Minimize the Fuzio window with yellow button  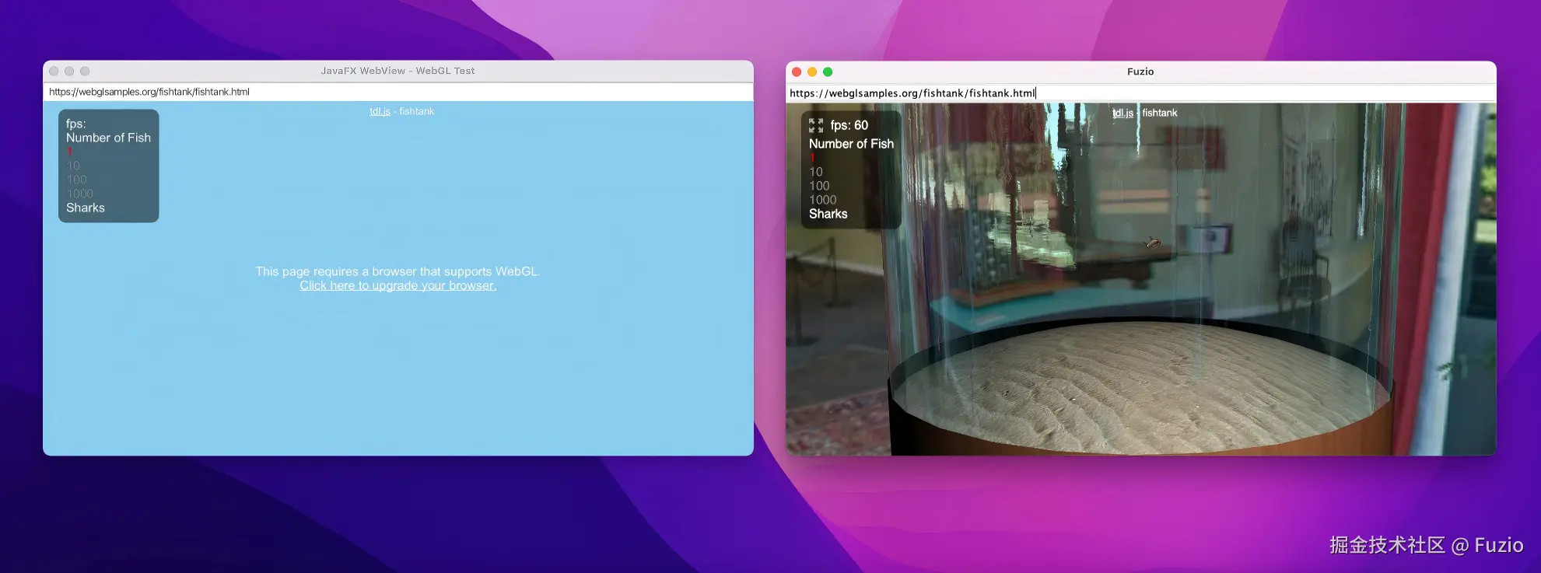point(812,72)
